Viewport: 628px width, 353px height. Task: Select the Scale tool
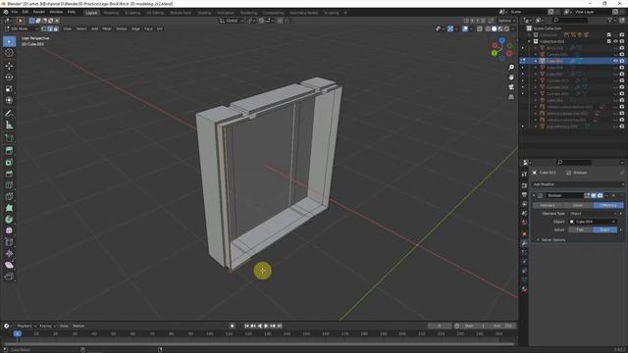(9, 89)
